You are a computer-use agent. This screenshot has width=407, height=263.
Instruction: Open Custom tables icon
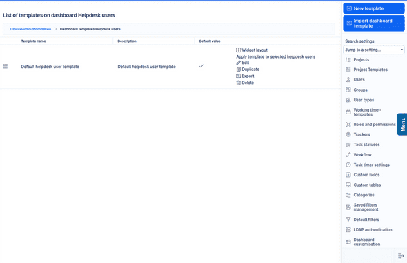tap(348, 185)
